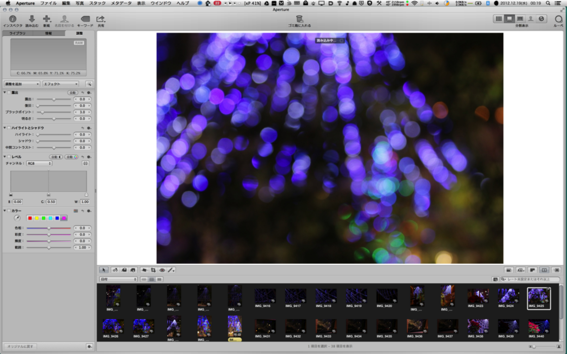Click the Import (読み込む) arrow icon
This screenshot has width=567, height=354.
click(32, 19)
